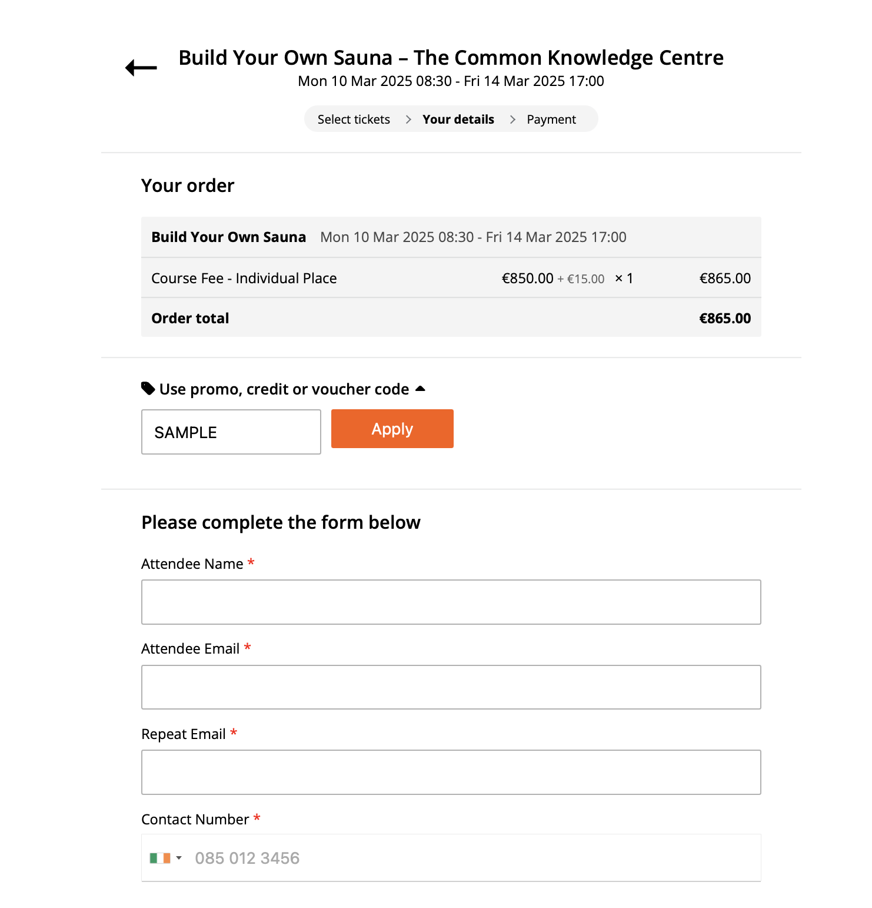Click the promo code tag icon
Image resolution: width=872 pixels, height=908 pixels.
148,389
